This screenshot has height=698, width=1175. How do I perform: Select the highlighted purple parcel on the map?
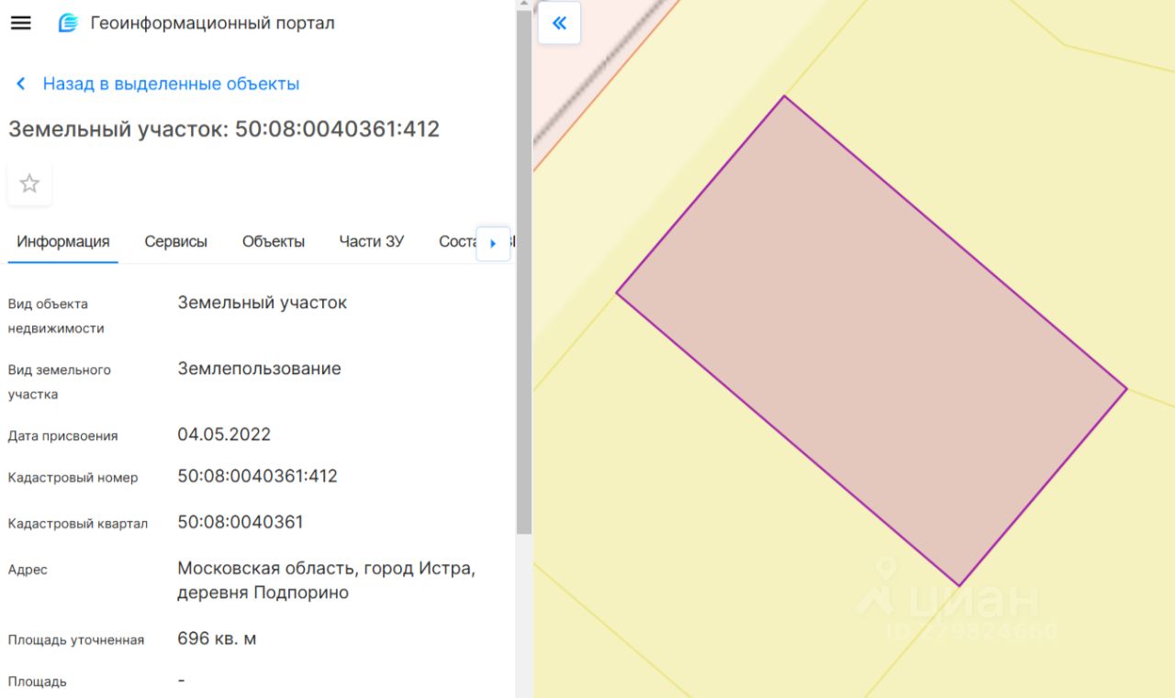pyautogui.click(x=870, y=339)
